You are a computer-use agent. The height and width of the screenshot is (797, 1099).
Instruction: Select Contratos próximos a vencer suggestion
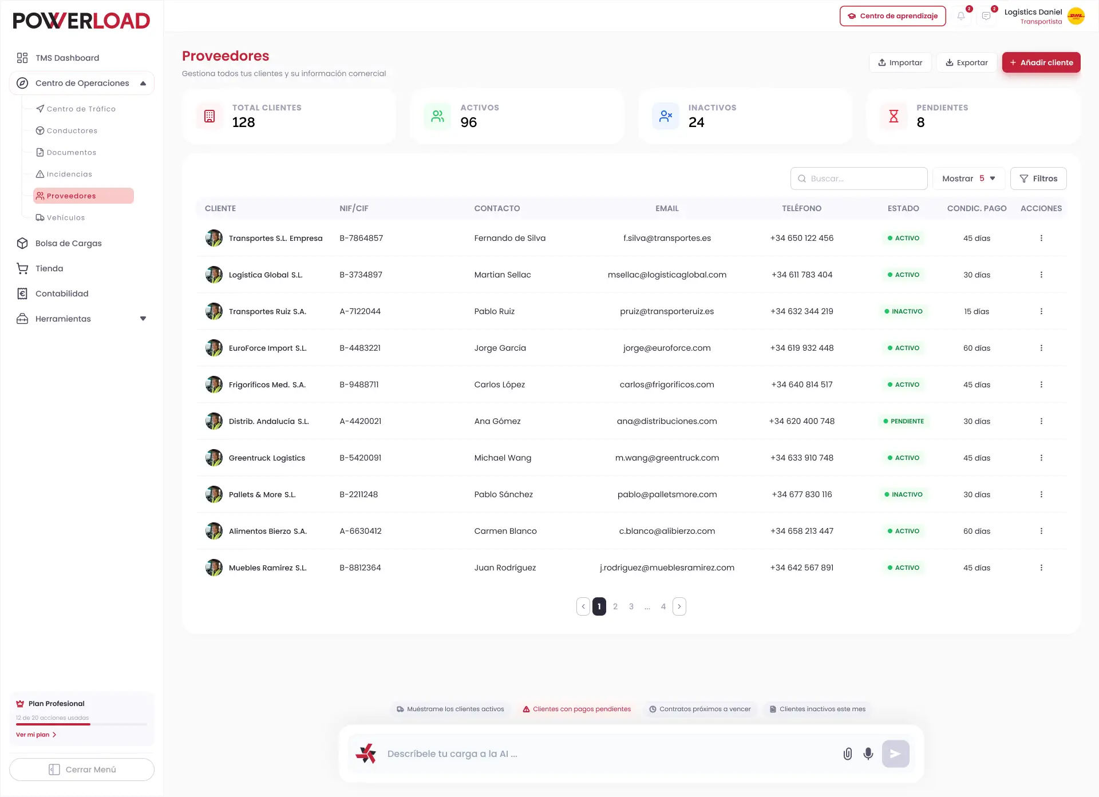[x=700, y=709]
